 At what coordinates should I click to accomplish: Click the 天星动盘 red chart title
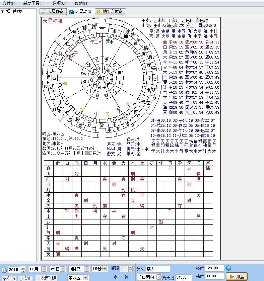click(x=53, y=21)
